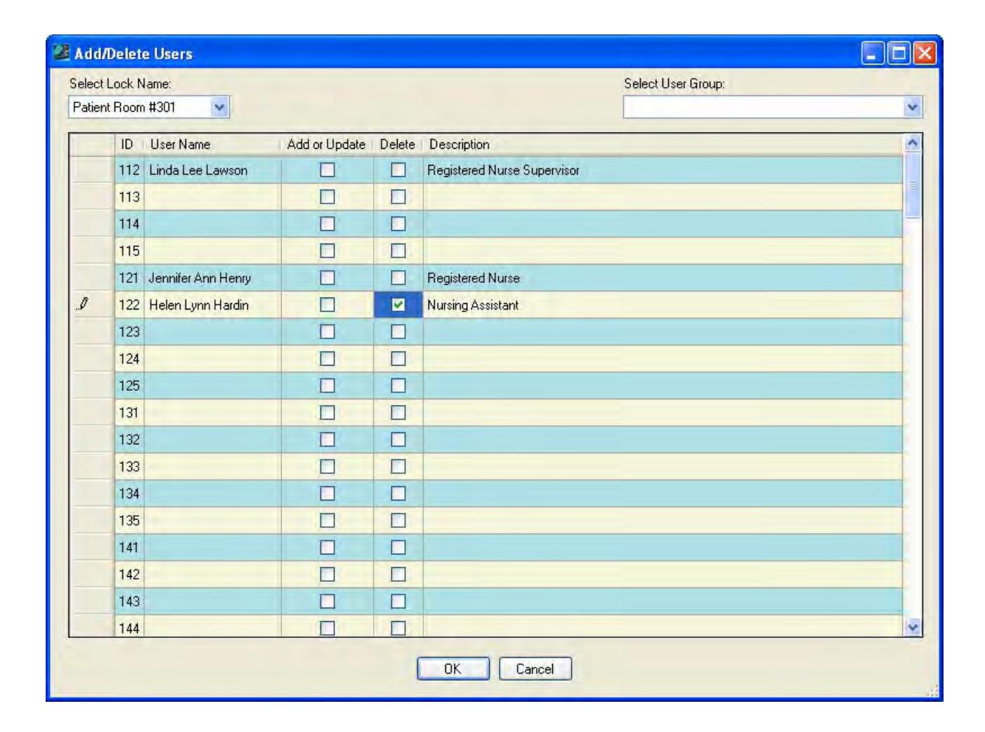Viewport: 985px width, 732px height.
Task: Check Delete for Jennifer Ann Henry
Action: [398, 278]
